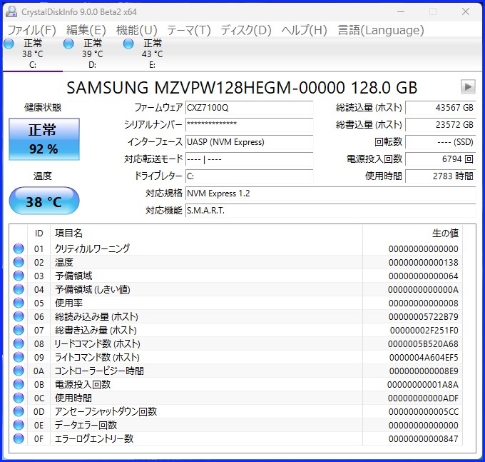Click the status orb for 総書き込み量 (ホスト)

coord(19,330)
